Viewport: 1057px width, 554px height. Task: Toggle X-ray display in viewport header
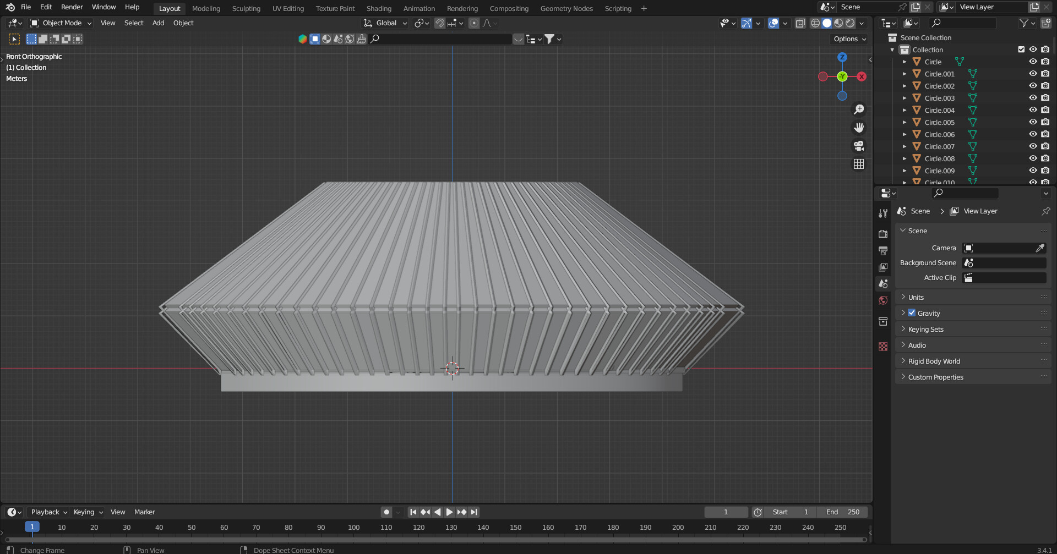(x=800, y=23)
